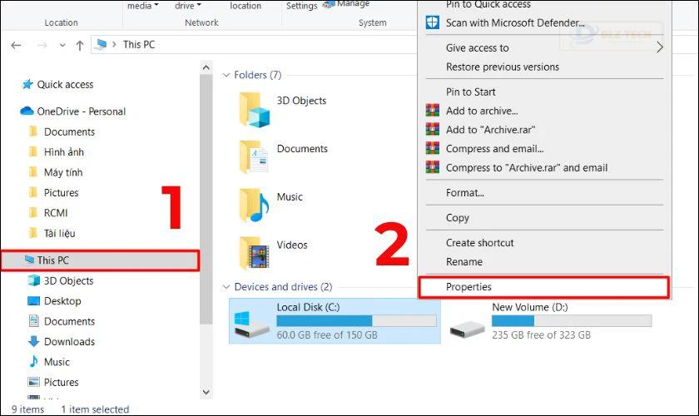The height and width of the screenshot is (416, 699).
Task: Select the New Volume (D:) drive icon
Action: point(467,328)
